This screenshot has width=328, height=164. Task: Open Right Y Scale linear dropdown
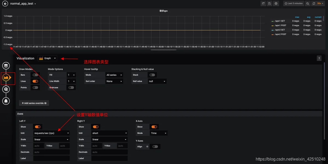click(110, 139)
